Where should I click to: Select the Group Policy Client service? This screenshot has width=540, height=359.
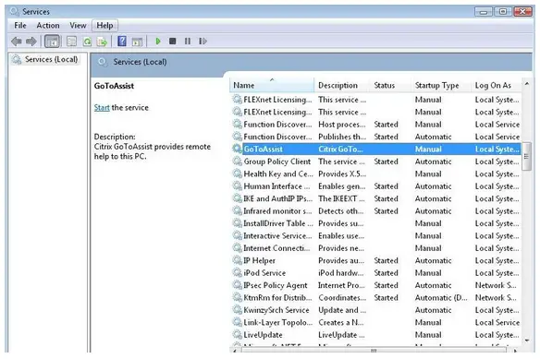tap(375, 162)
